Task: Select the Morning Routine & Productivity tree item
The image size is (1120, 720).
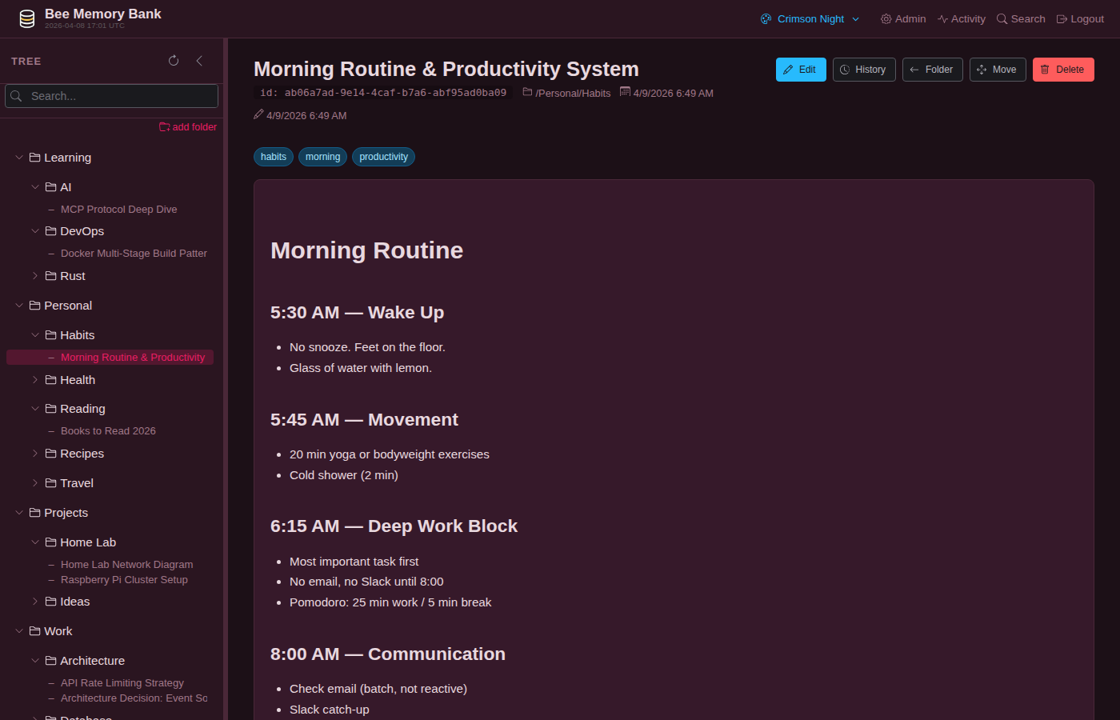Action: coord(110,358)
